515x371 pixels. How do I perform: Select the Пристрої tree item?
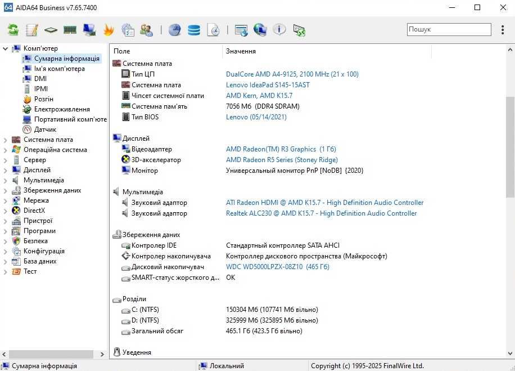coord(38,221)
